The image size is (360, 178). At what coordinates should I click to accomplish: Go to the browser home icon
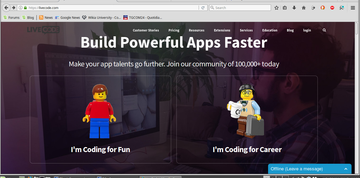[303, 8]
